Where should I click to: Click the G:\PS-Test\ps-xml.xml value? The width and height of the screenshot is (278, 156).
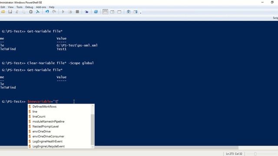pos(77,45)
